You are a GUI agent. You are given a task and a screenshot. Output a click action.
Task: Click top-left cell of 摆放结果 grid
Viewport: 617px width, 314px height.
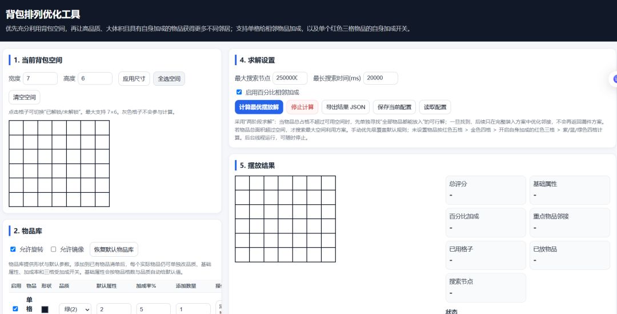coord(242,183)
